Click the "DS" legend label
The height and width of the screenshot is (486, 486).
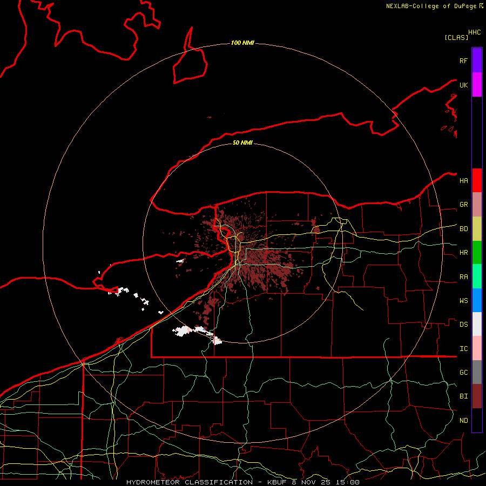[463, 325]
